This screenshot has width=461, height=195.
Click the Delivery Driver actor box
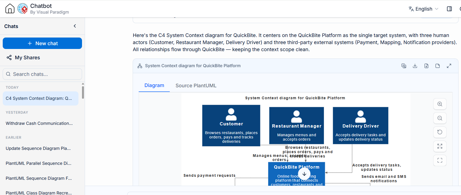[360, 125]
